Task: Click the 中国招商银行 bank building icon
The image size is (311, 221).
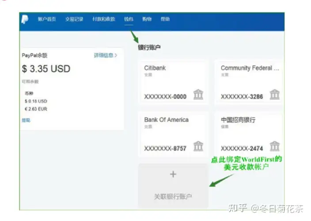Action: (x=275, y=146)
